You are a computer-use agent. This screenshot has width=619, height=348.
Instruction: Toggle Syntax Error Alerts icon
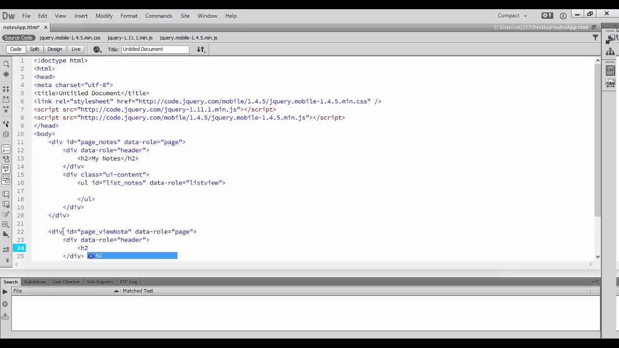tap(6, 179)
